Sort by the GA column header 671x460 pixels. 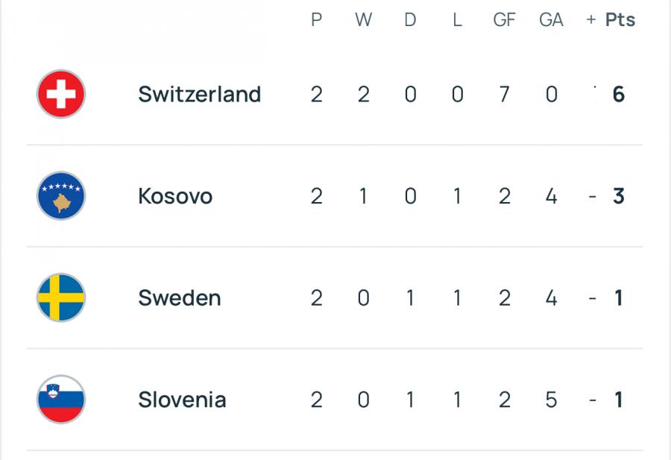pyautogui.click(x=551, y=20)
